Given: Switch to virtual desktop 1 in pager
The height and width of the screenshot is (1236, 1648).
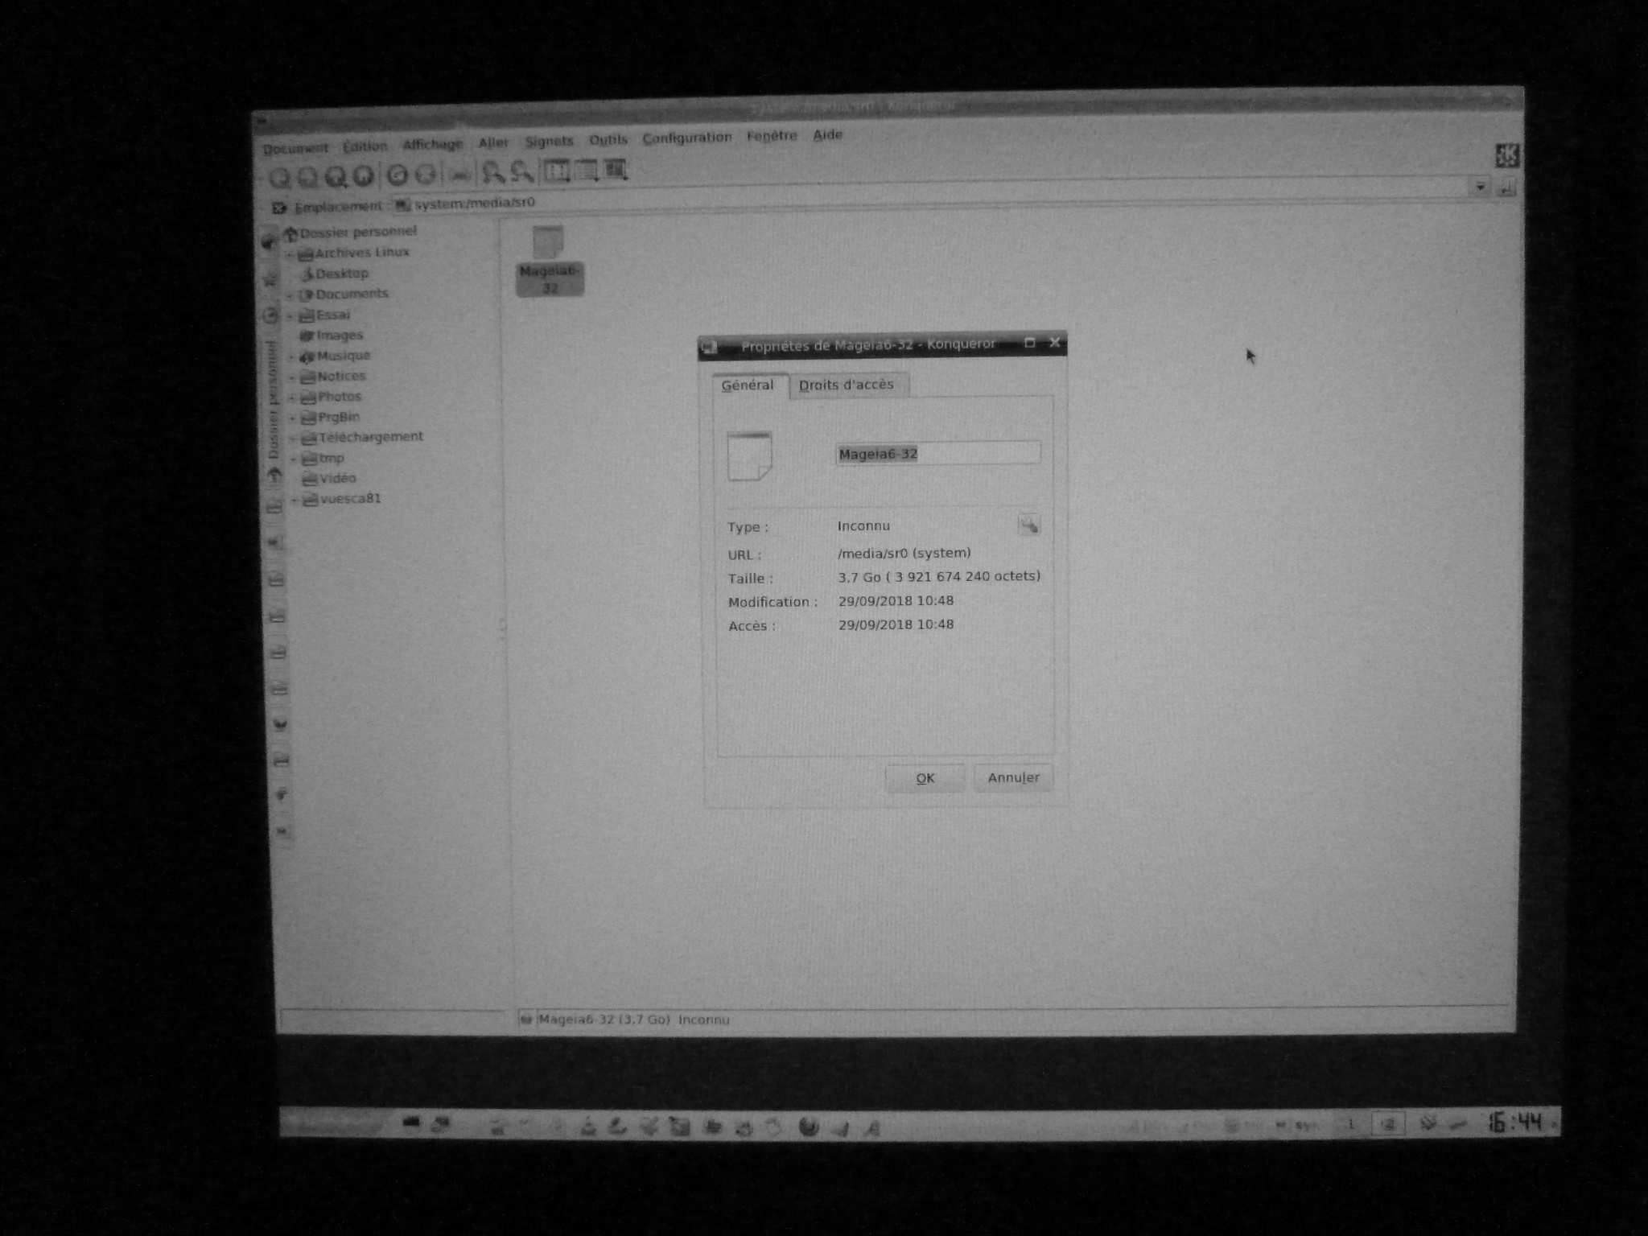Looking at the screenshot, I should 1351,1124.
